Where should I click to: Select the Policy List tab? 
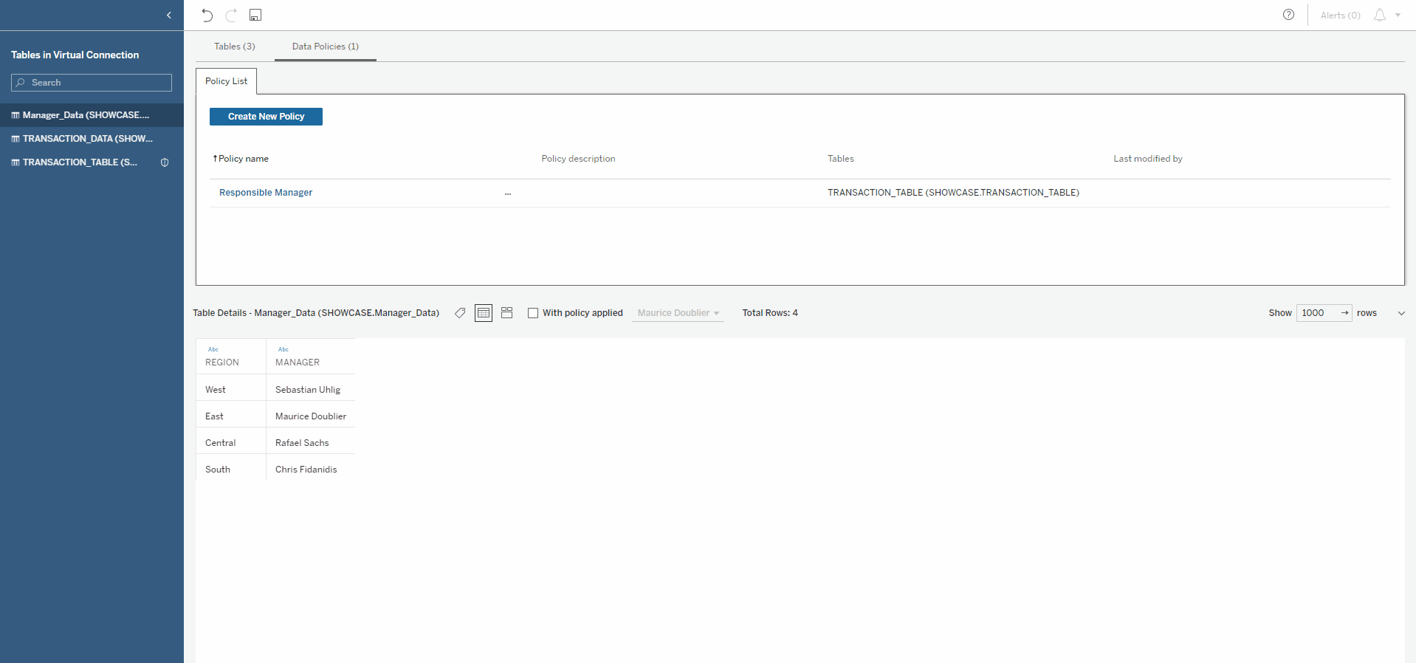pyautogui.click(x=226, y=81)
